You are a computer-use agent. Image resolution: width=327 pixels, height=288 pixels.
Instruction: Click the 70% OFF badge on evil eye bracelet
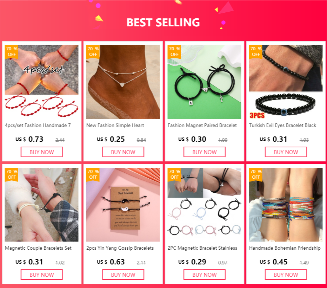coord(256,52)
